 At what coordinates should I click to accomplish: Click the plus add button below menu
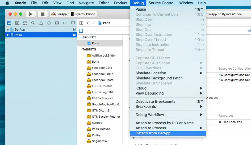pos(133,138)
